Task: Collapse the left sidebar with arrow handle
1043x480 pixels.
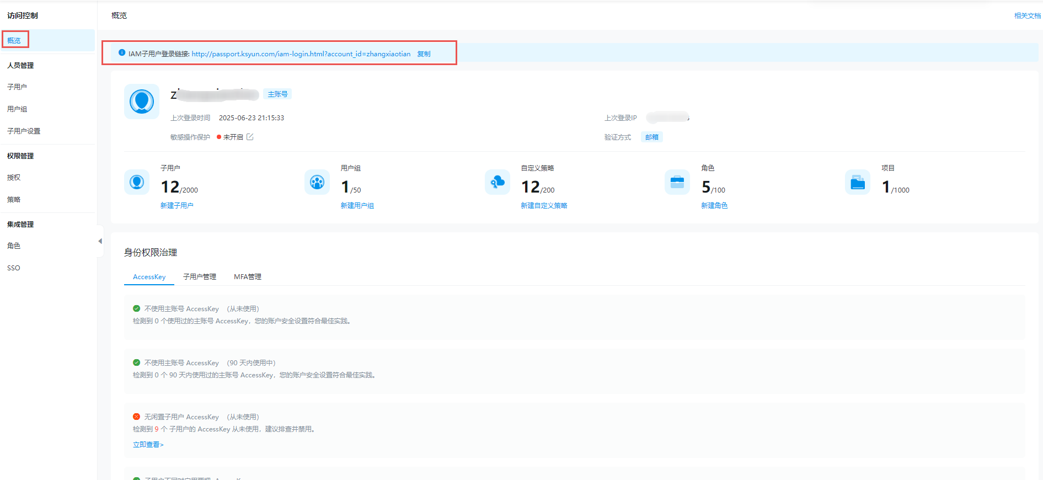Action: click(100, 241)
